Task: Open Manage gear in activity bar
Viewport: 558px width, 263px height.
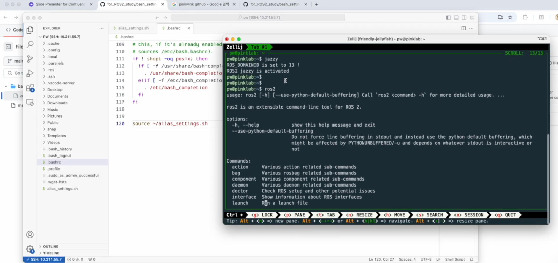Action: tap(30, 249)
